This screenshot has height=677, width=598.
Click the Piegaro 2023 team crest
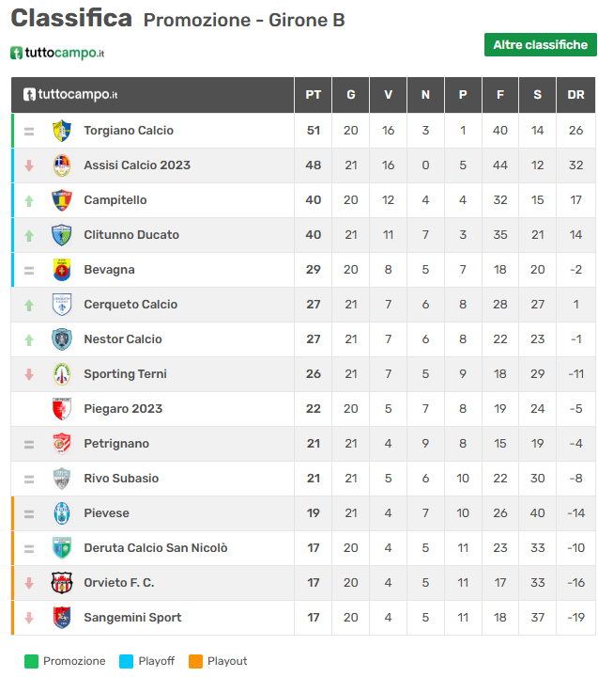[62, 409]
